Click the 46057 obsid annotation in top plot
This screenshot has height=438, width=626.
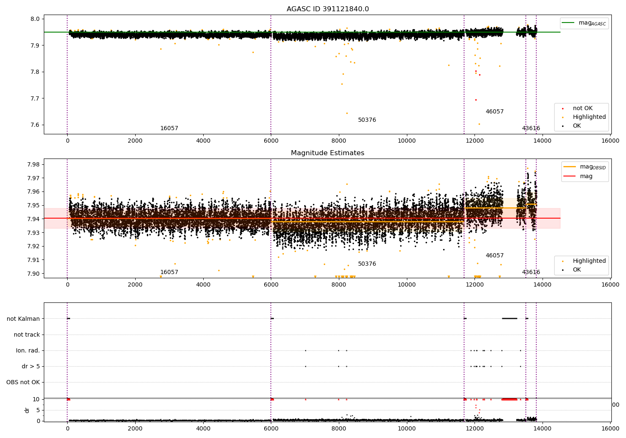tap(495, 112)
